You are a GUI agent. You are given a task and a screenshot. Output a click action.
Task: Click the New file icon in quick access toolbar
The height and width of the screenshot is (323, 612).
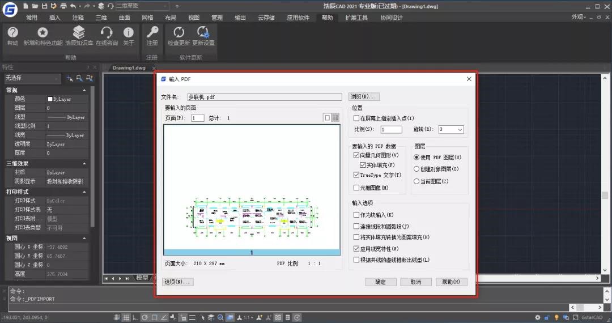pyautogui.click(x=25, y=6)
